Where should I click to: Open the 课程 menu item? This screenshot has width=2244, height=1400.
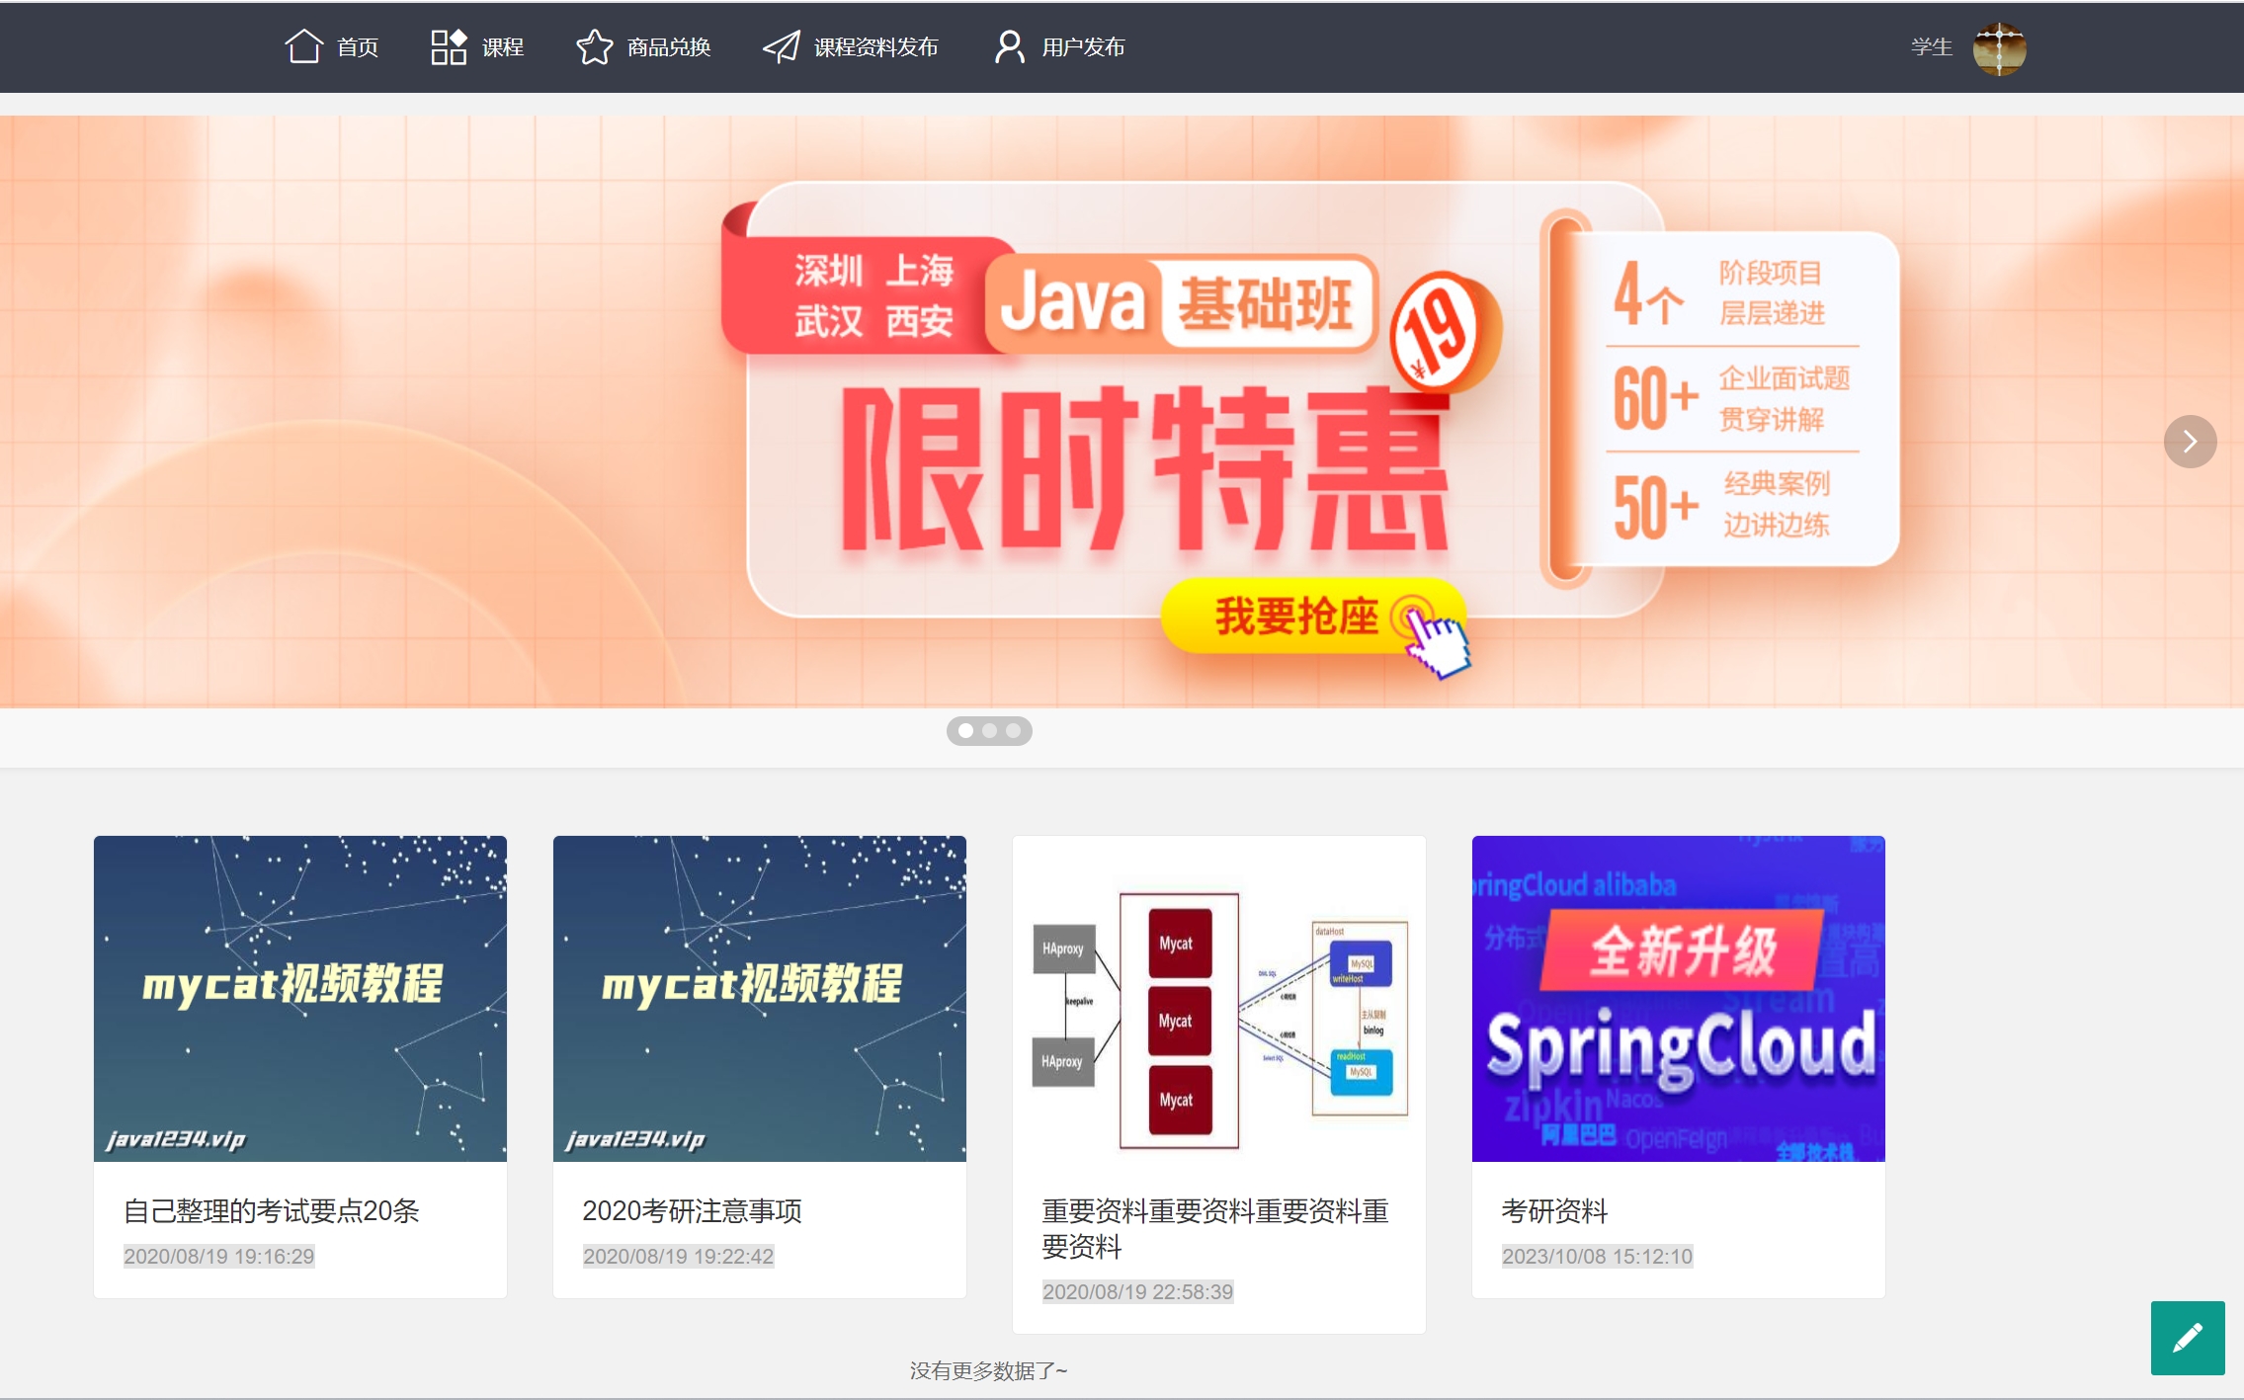click(502, 47)
